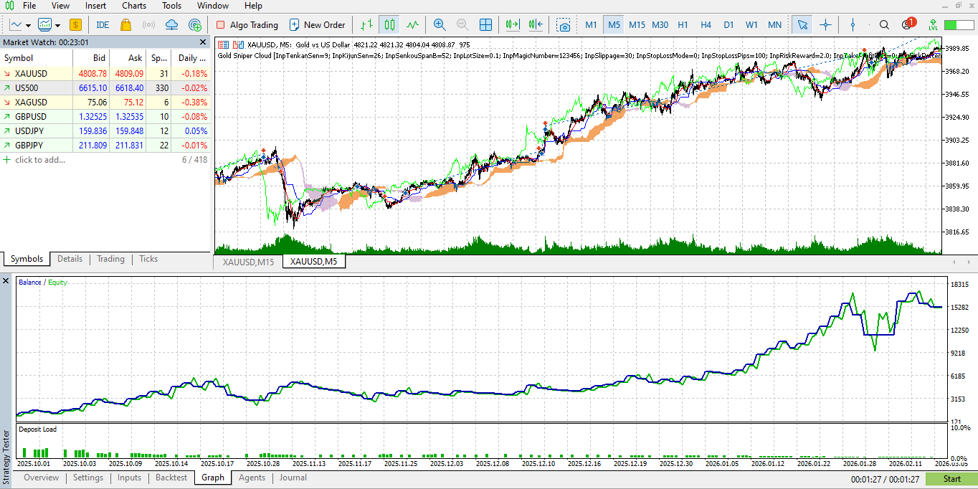
Task: Select the crosshair cursor tool
Action: (x=825, y=24)
